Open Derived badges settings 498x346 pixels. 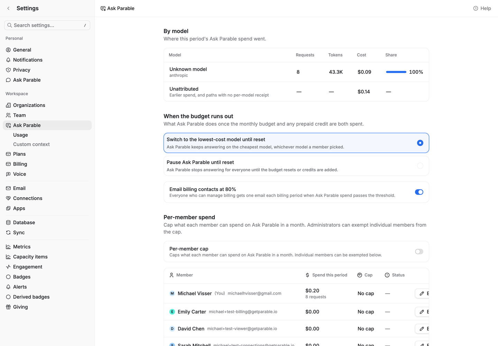click(x=47, y=297)
